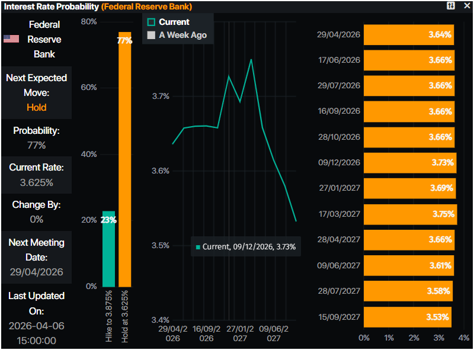Click the 09/06/2027 3.61% bar

click(x=408, y=265)
